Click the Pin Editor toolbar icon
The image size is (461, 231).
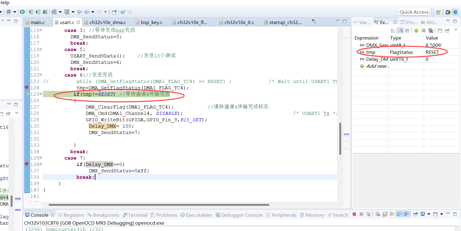coord(114,12)
